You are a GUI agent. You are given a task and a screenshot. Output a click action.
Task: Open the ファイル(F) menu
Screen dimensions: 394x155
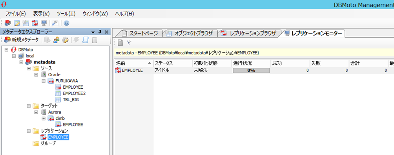pyautogui.click(x=16, y=14)
